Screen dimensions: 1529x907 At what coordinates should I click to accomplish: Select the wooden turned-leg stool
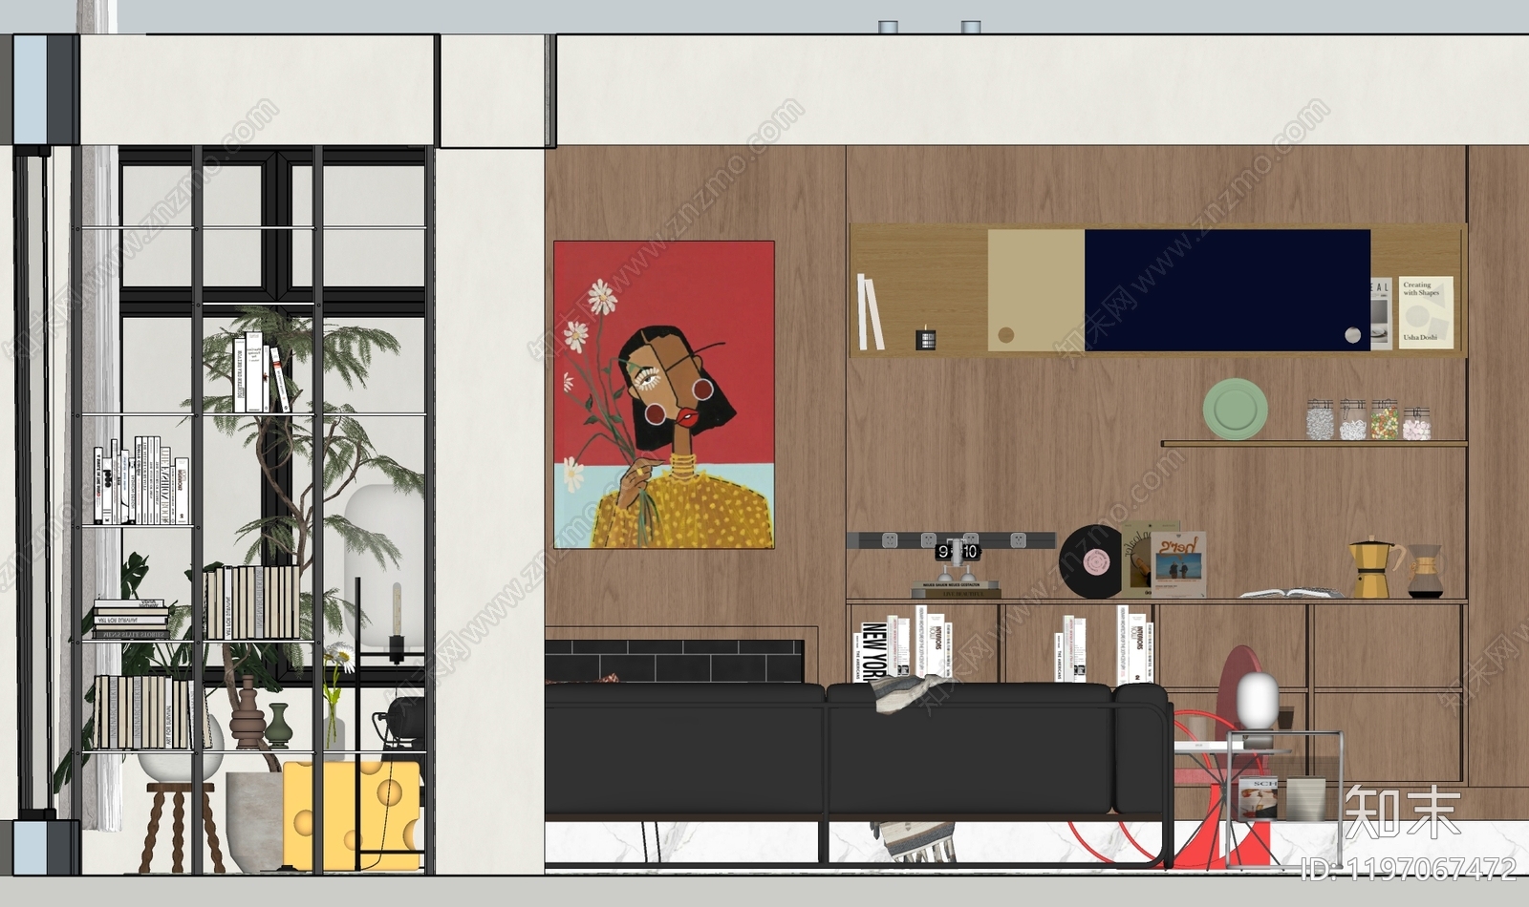[181, 826]
